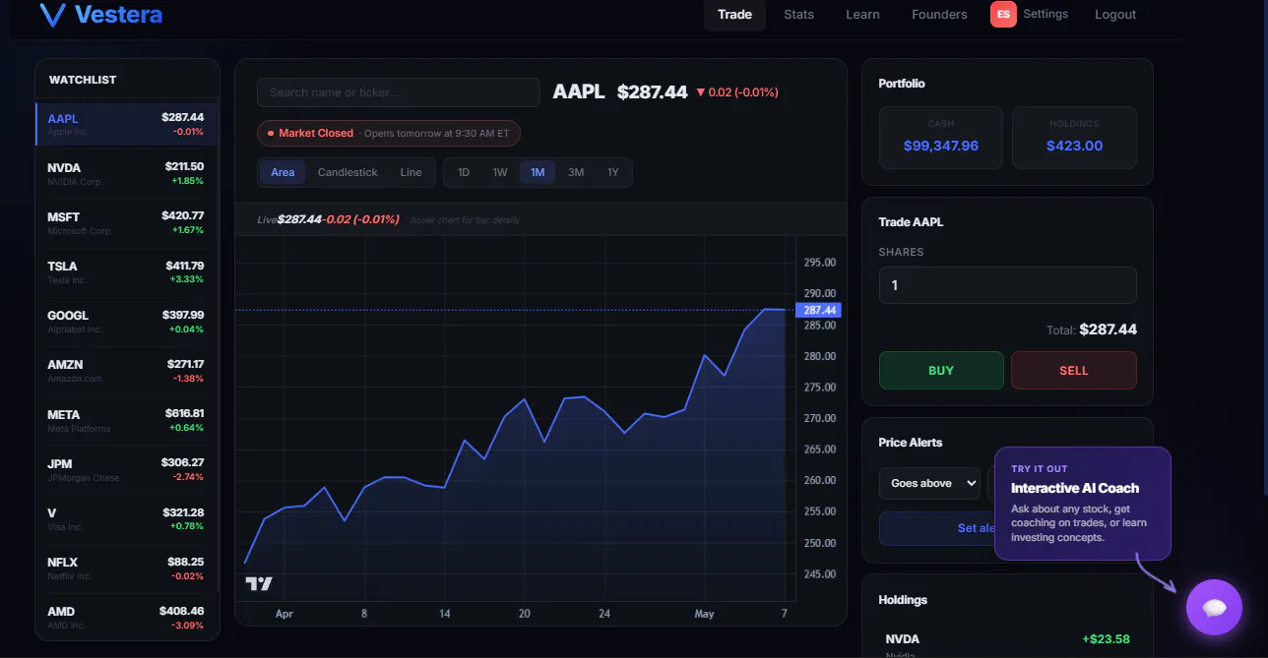Click the Cash $99,347.96 card
Viewport: 1268px width, 658px height.
pos(940,138)
